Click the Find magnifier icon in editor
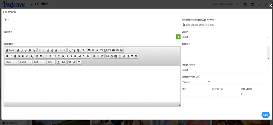The width and height of the screenshot is (273, 125). coord(70,50)
